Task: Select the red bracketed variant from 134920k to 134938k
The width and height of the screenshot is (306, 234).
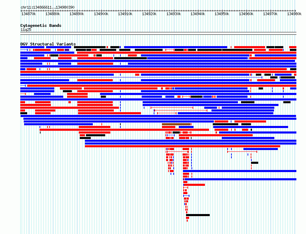Action: point(172,108)
